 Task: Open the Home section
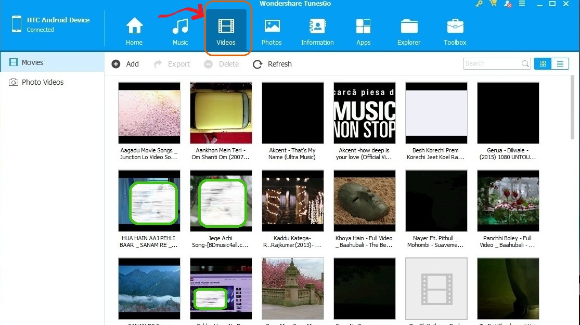click(x=134, y=31)
